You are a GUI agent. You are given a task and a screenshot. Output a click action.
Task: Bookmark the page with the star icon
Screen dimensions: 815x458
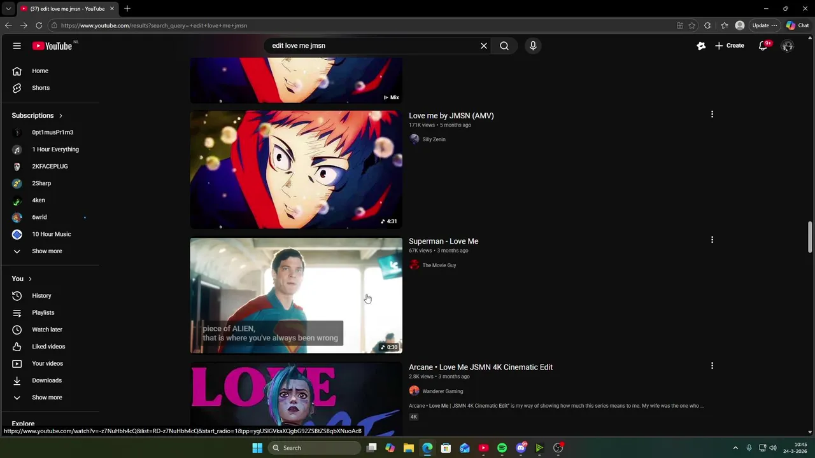point(692,25)
